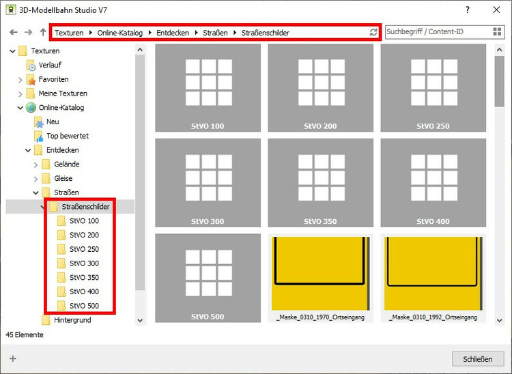The image size is (512, 374).
Task: Click Texturen in the breadcrumb path
Action: pos(69,33)
